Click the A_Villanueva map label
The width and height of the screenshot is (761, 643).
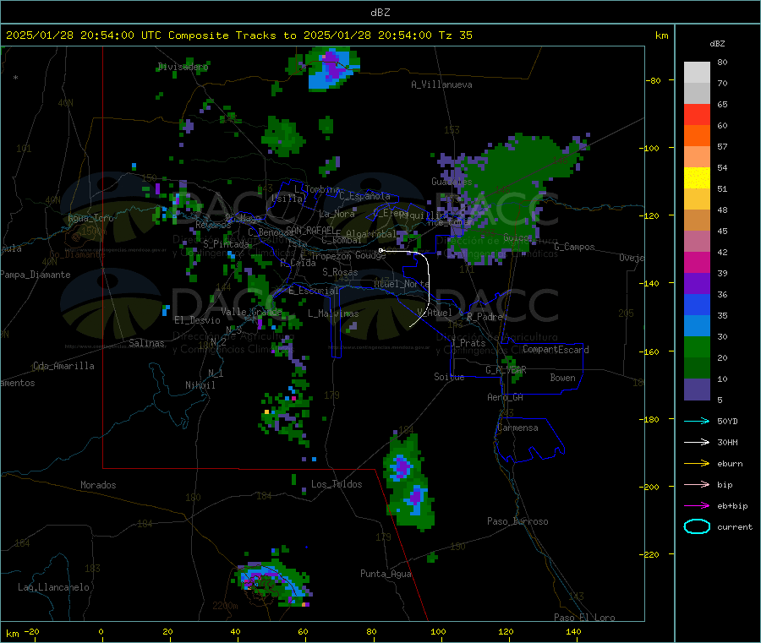(441, 84)
